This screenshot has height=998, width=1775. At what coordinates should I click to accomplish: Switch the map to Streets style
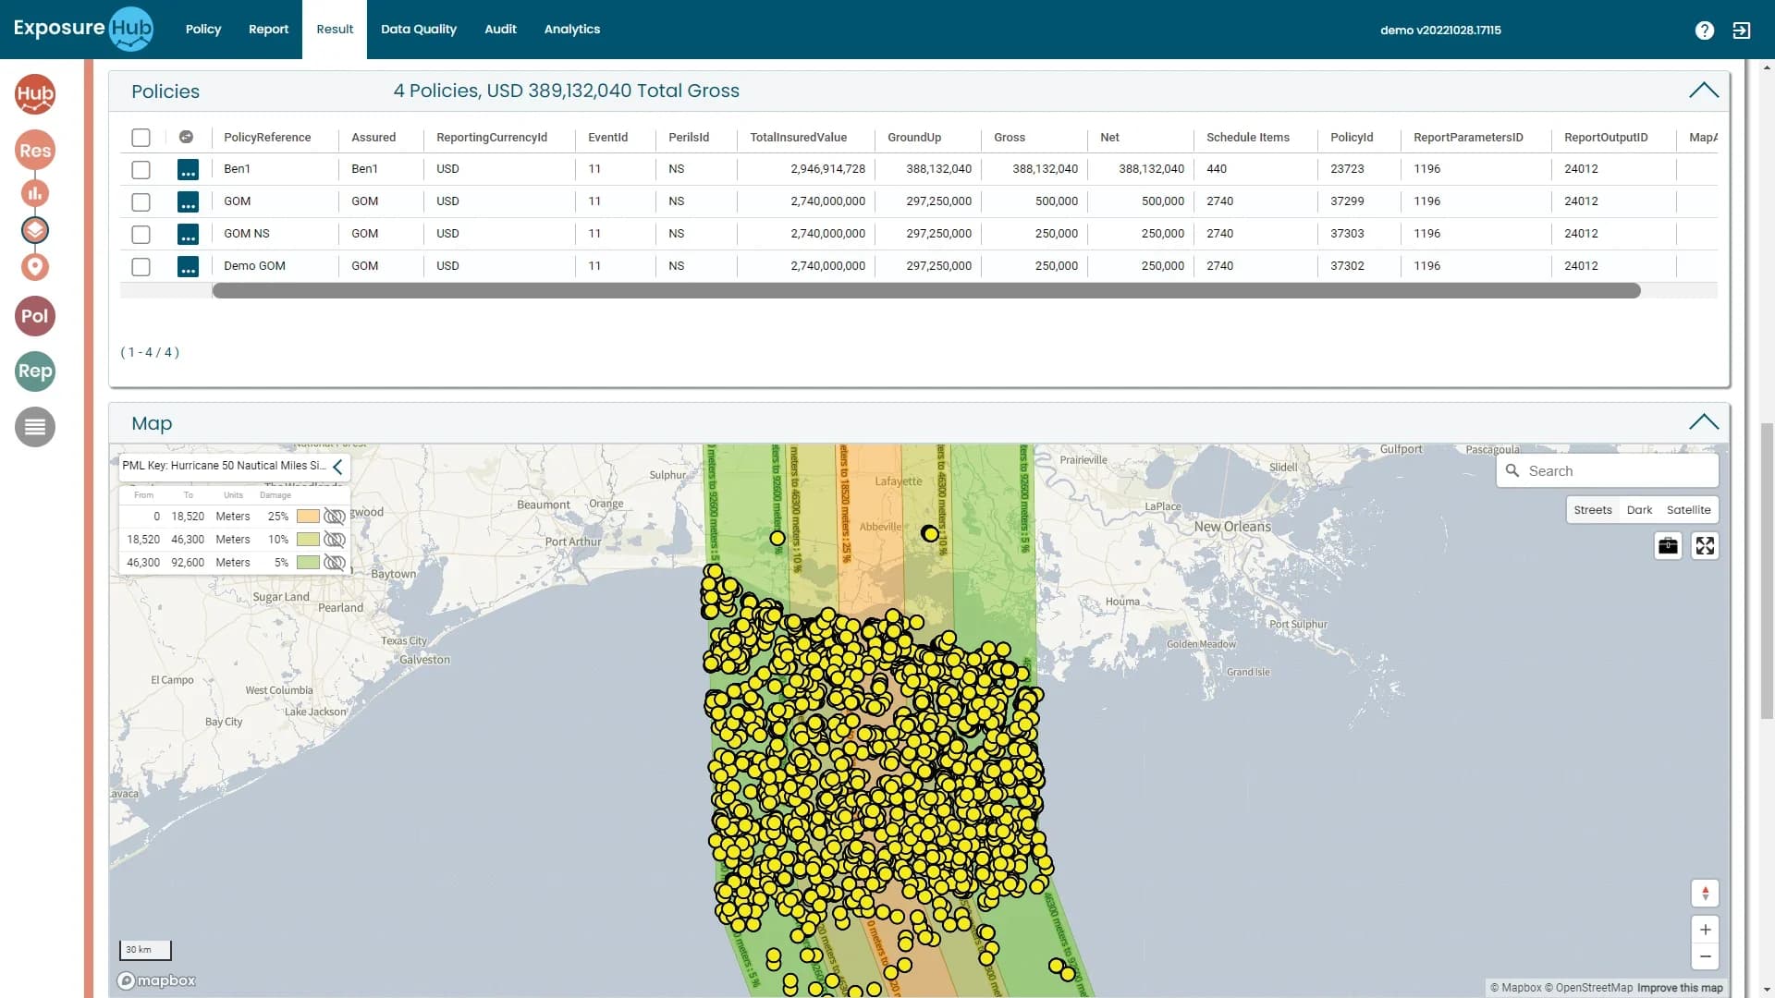pos(1593,510)
